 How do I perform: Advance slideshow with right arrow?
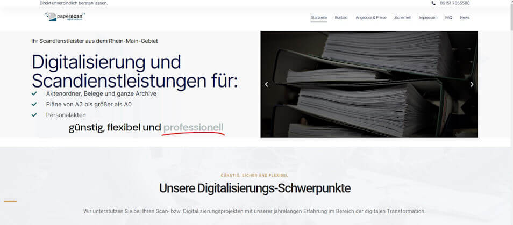(x=472, y=84)
